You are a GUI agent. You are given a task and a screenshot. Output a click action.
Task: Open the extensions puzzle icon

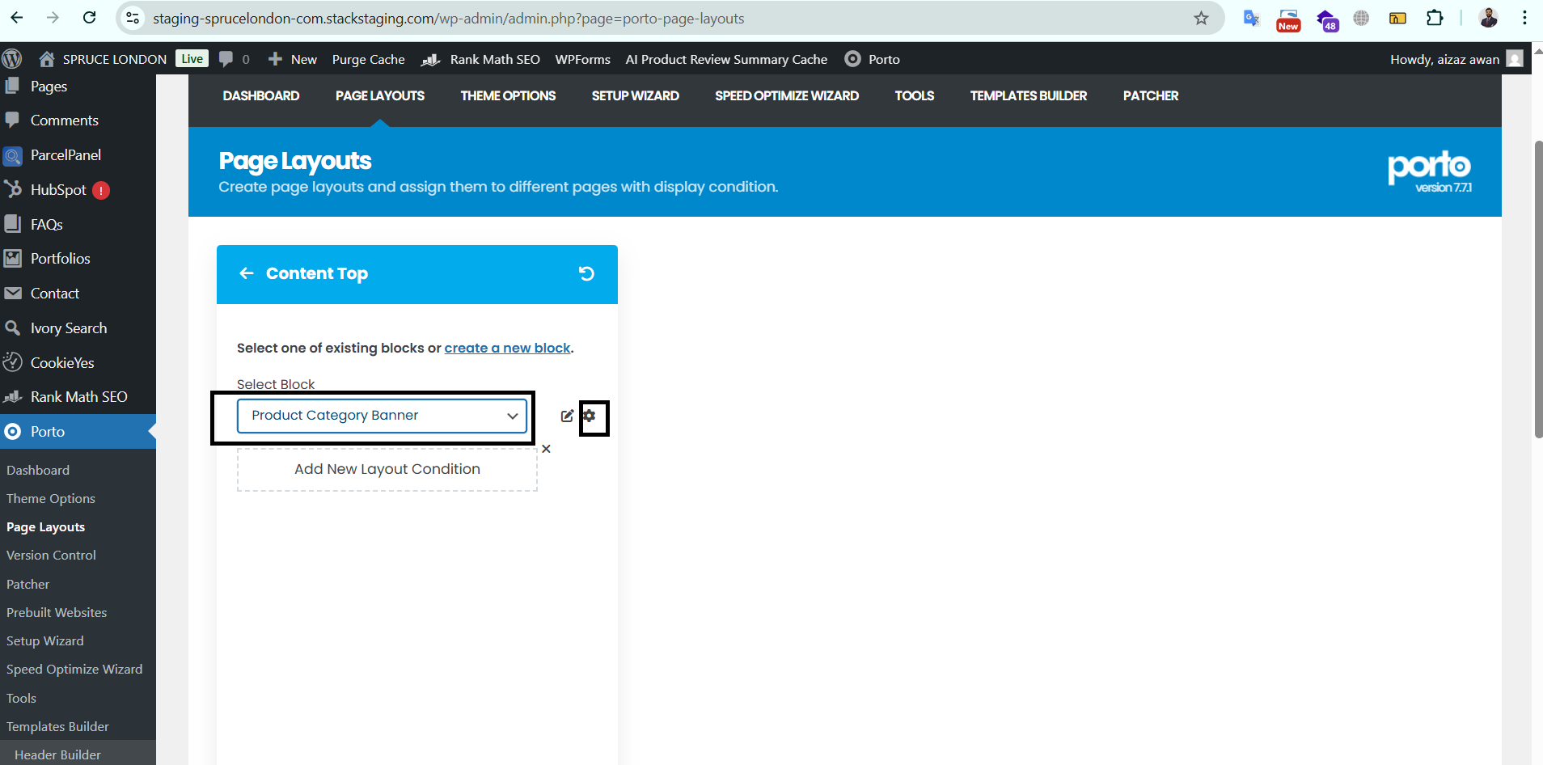[1435, 18]
